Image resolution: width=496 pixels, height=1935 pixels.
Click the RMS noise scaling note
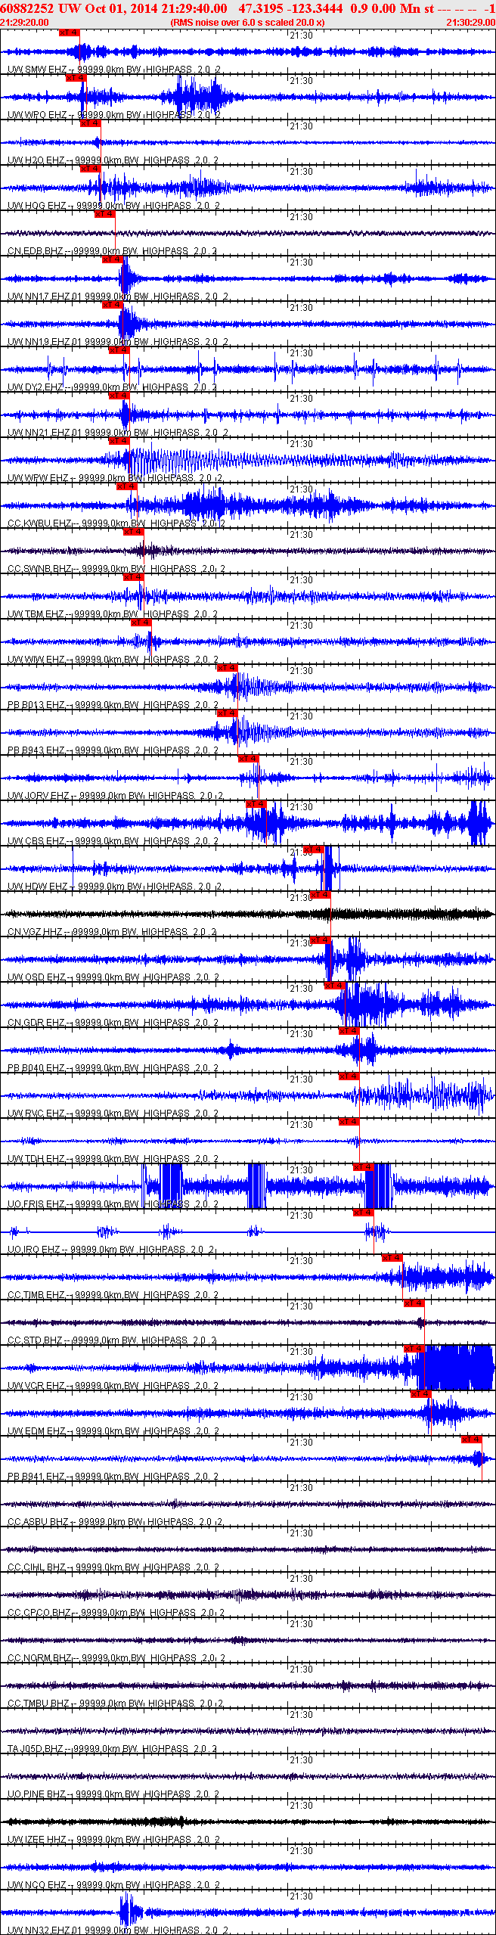click(x=247, y=23)
